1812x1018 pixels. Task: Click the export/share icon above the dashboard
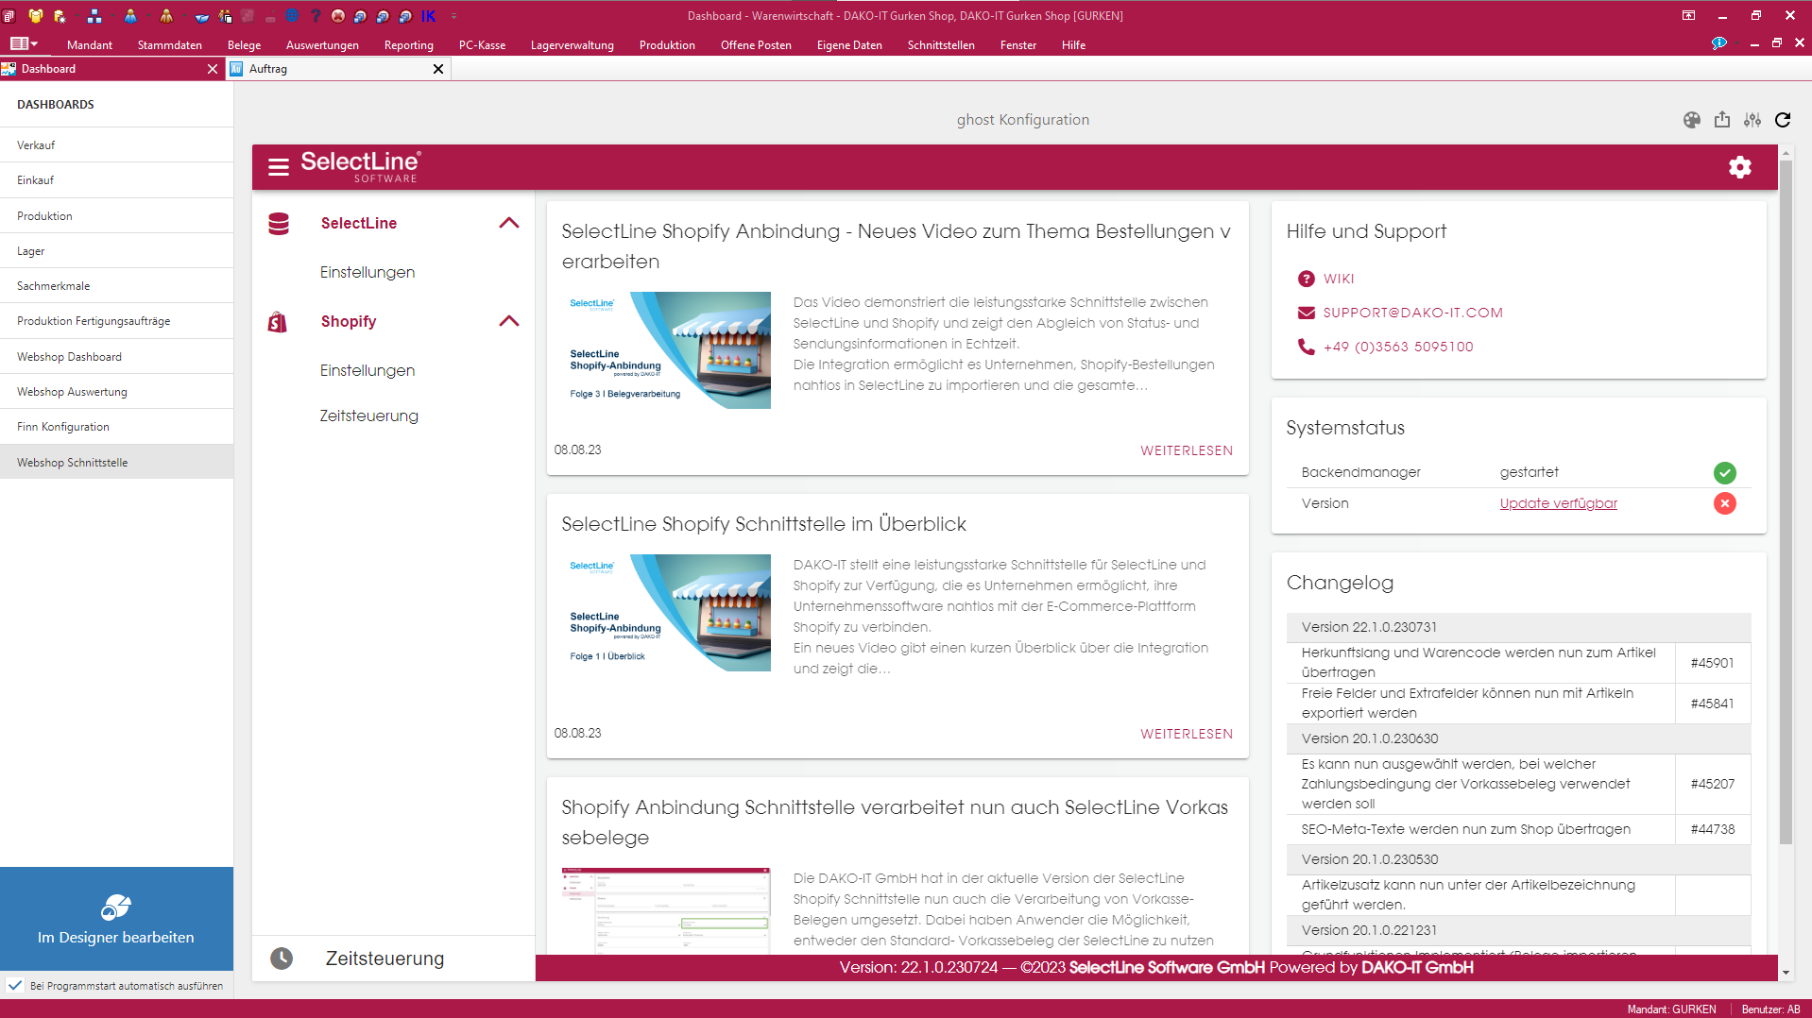1722,120
